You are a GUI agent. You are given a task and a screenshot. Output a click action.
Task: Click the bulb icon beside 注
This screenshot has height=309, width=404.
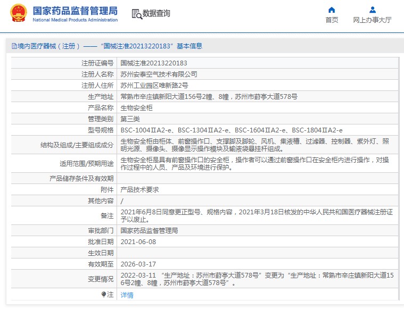click(104, 294)
